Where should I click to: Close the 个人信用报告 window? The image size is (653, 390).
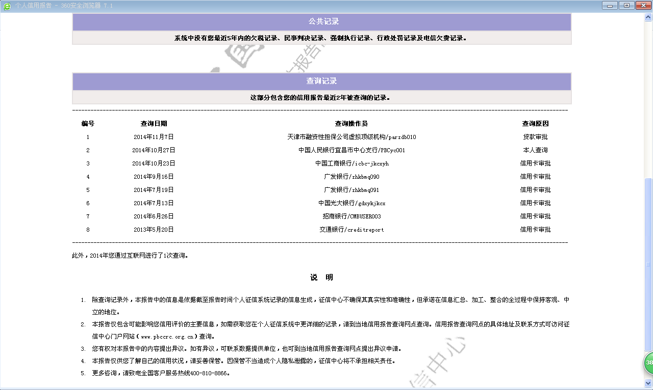(642, 6)
